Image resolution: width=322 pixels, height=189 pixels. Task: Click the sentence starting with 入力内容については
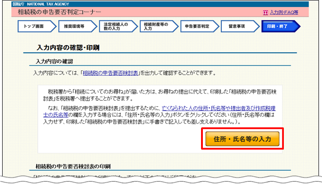(x=124, y=73)
